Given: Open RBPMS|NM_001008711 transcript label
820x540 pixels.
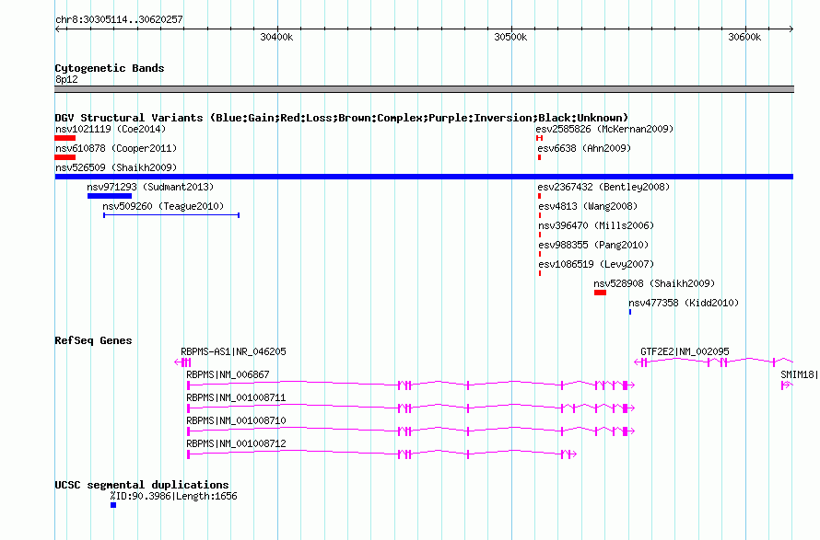Looking at the screenshot, I should click(x=237, y=397).
